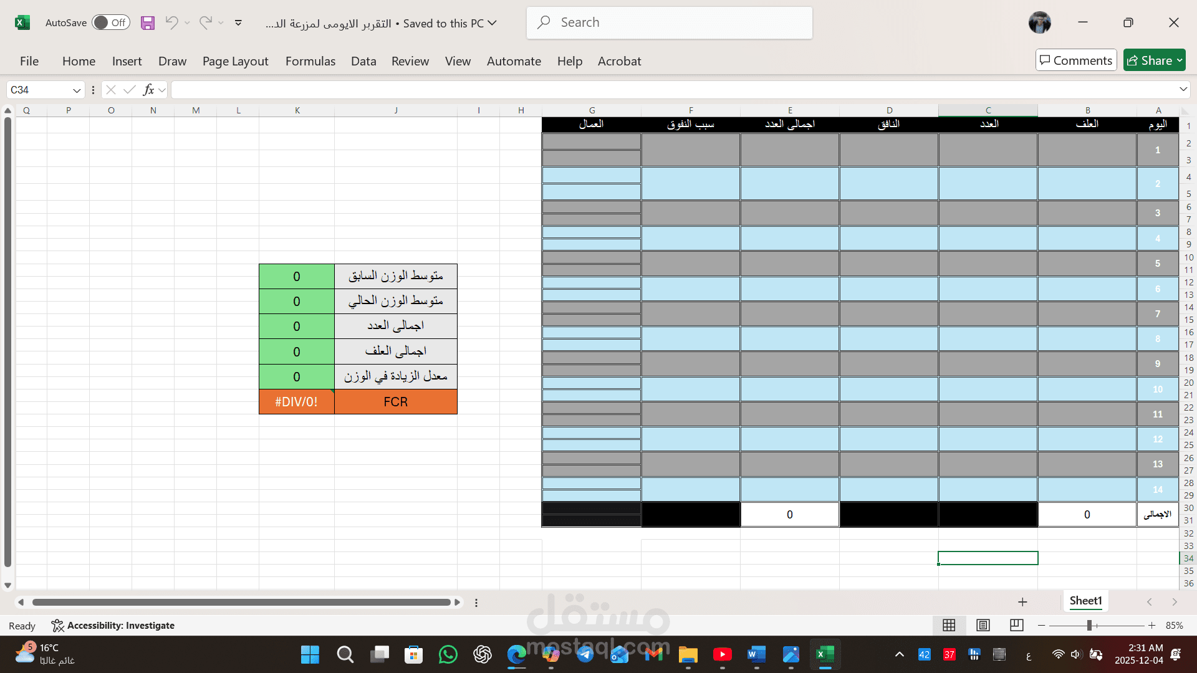Screen dimensions: 1197x673
Task: Click the Save icon in title bar
Action: 148,23
